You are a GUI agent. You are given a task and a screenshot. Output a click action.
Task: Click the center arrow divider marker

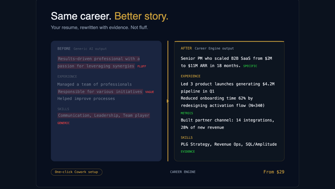[168, 101]
